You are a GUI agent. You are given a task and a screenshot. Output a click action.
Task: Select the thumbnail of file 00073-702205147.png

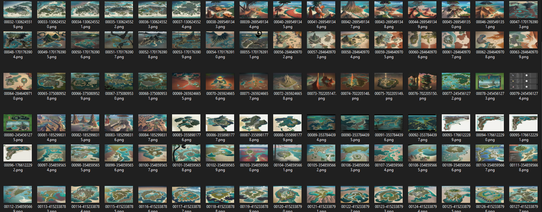pyautogui.click(x=321, y=81)
